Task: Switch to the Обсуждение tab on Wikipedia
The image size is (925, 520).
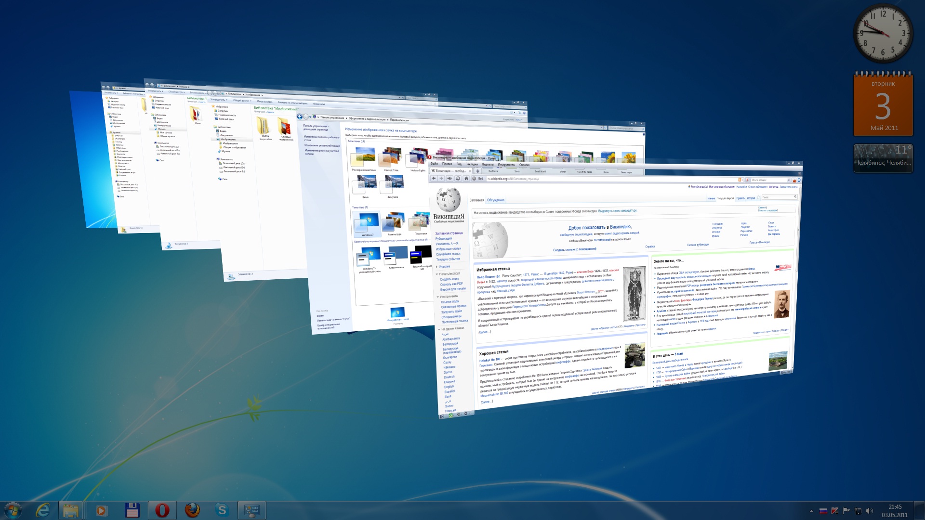Action: pos(495,200)
